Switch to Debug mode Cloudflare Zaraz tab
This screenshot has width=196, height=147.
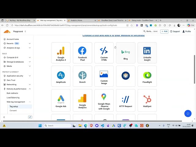click(143, 21)
